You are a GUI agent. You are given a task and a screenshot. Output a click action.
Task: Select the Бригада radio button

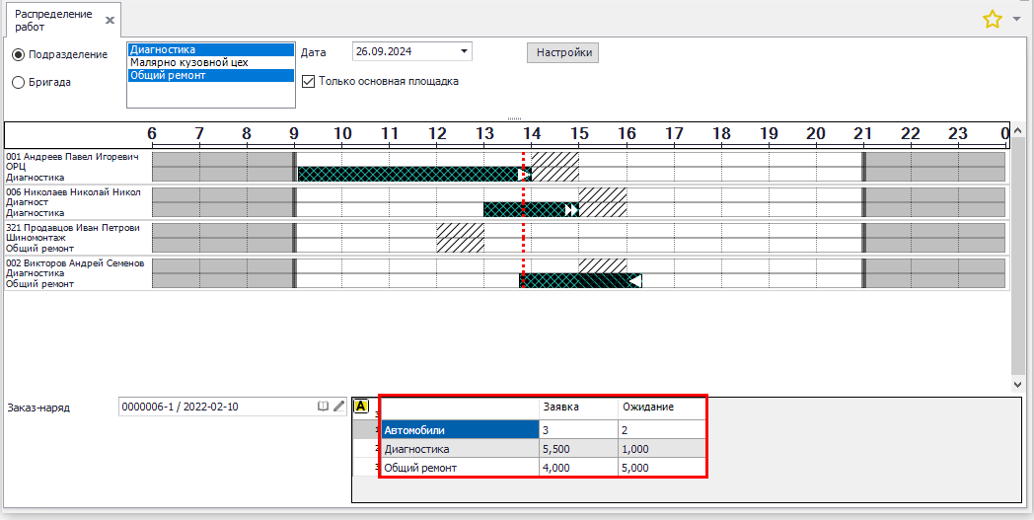(x=18, y=83)
